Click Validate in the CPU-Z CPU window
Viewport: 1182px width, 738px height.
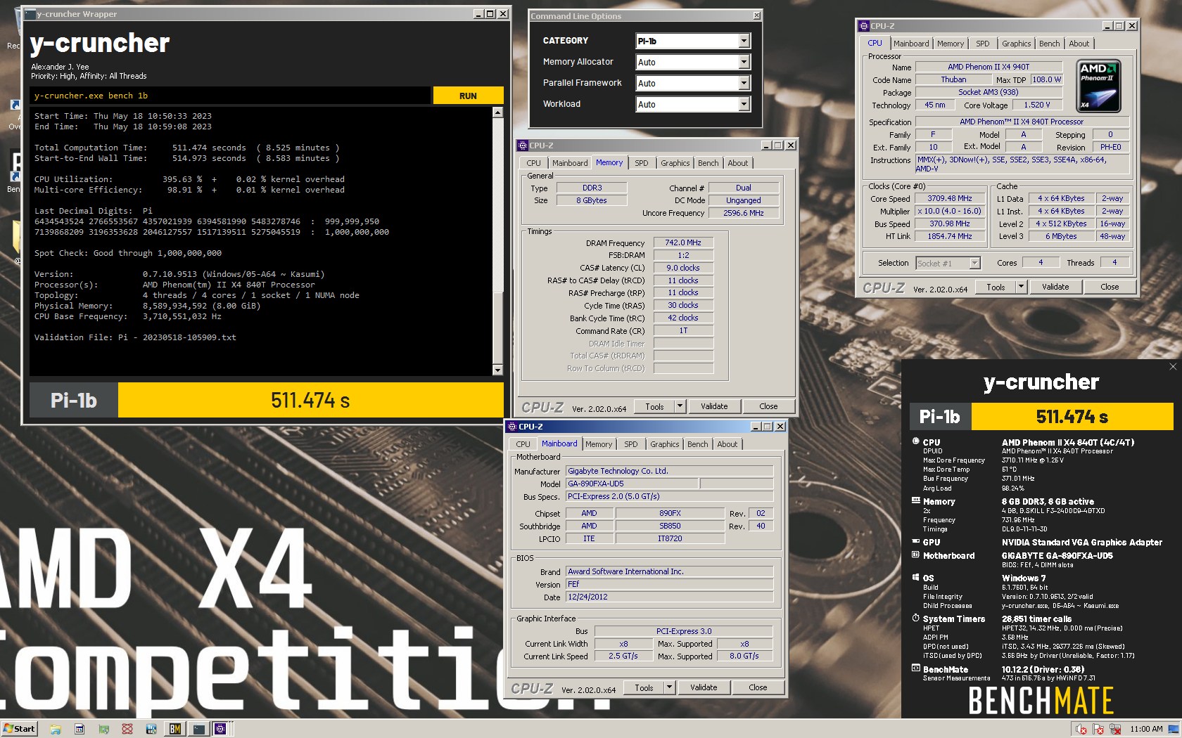pyautogui.click(x=1055, y=287)
